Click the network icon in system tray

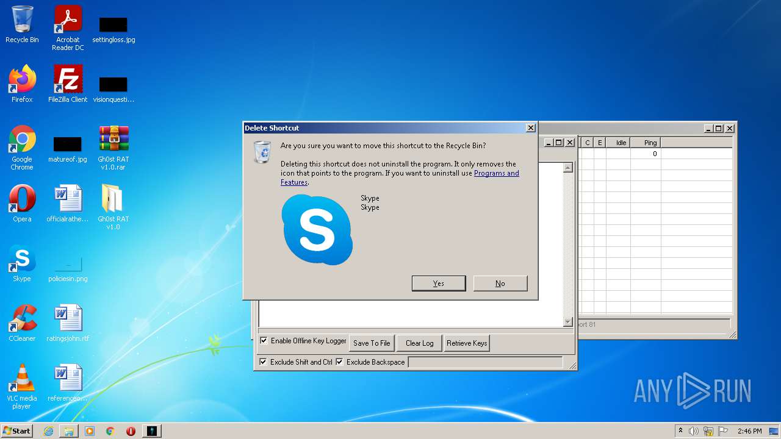click(708, 431)
